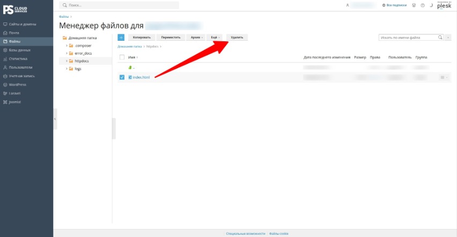Click the Удалить button

[x=237, y=38]
